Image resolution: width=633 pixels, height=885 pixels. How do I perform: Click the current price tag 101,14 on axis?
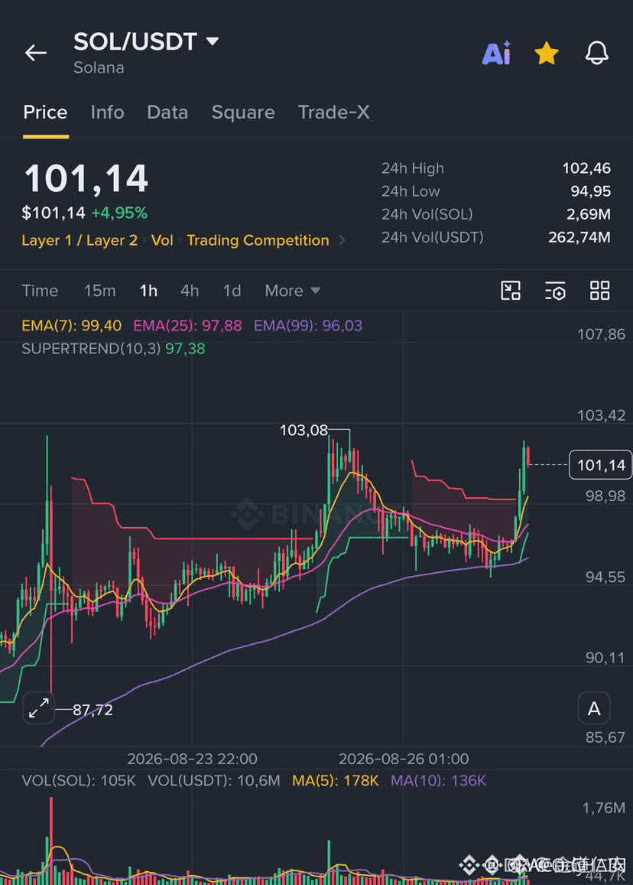point(601,465)
